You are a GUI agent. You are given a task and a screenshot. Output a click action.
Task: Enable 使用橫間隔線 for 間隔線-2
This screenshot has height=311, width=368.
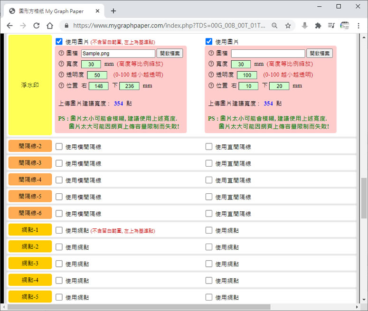click(x=59, y=147)
